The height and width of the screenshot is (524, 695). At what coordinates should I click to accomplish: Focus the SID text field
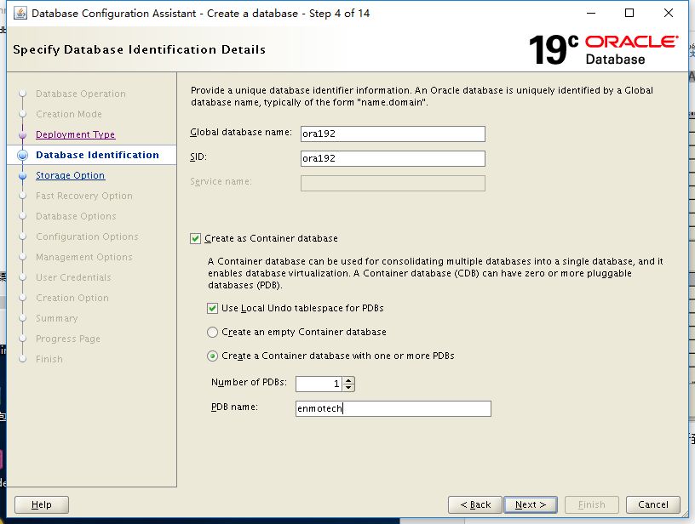(393, 158)
